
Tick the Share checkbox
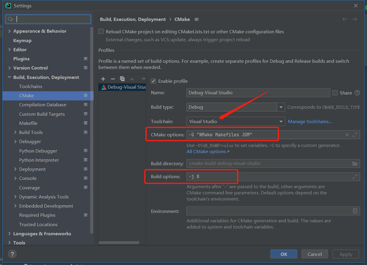click(x=335, y=93)
